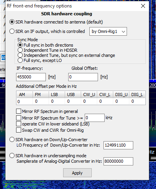The image size is (156, 189).
Task: Click the LSB offset value cell
Action: [x=57, y=101]
